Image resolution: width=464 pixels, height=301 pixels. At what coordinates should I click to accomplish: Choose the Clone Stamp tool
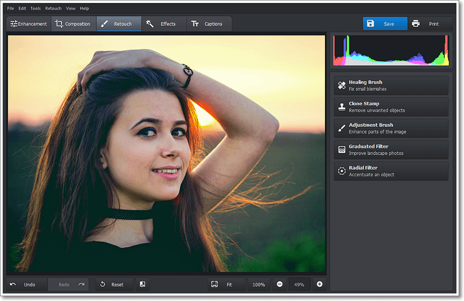[x=391, y=107]
